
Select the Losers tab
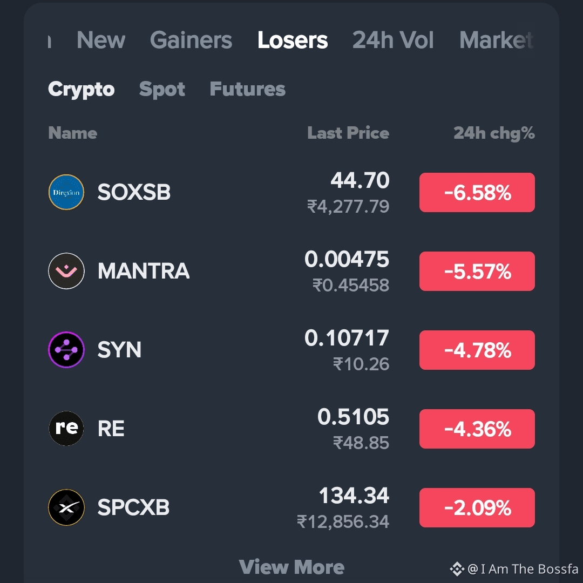pos(293,40)
